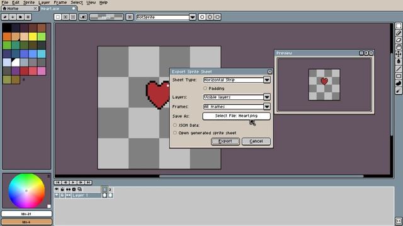
Task: Click the subtract from selection mode icon
Action: 73,17
